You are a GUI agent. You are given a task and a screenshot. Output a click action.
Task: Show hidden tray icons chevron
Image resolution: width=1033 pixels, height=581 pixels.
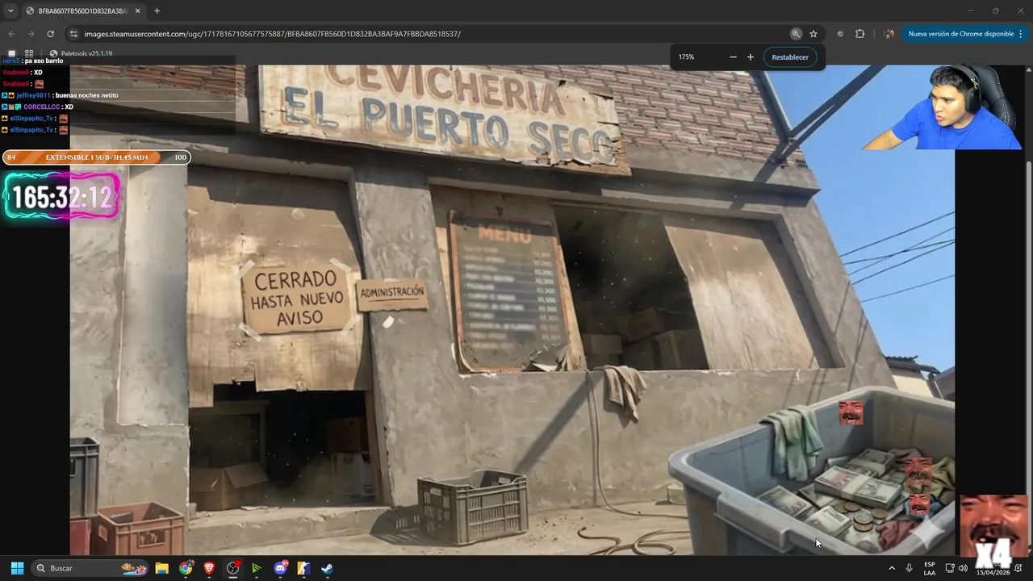(x=892, y=568)
